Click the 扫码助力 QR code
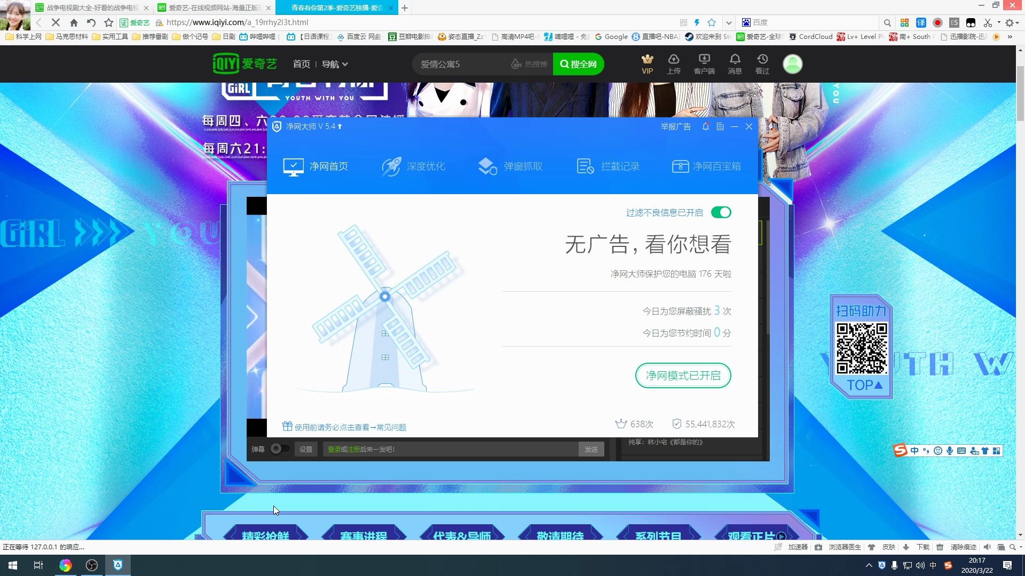 pyautogui.click(x=862, y=348)
